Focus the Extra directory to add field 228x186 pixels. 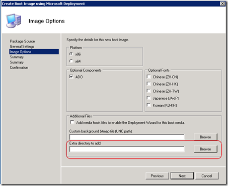pyautogui.click(x=127, y=149)
